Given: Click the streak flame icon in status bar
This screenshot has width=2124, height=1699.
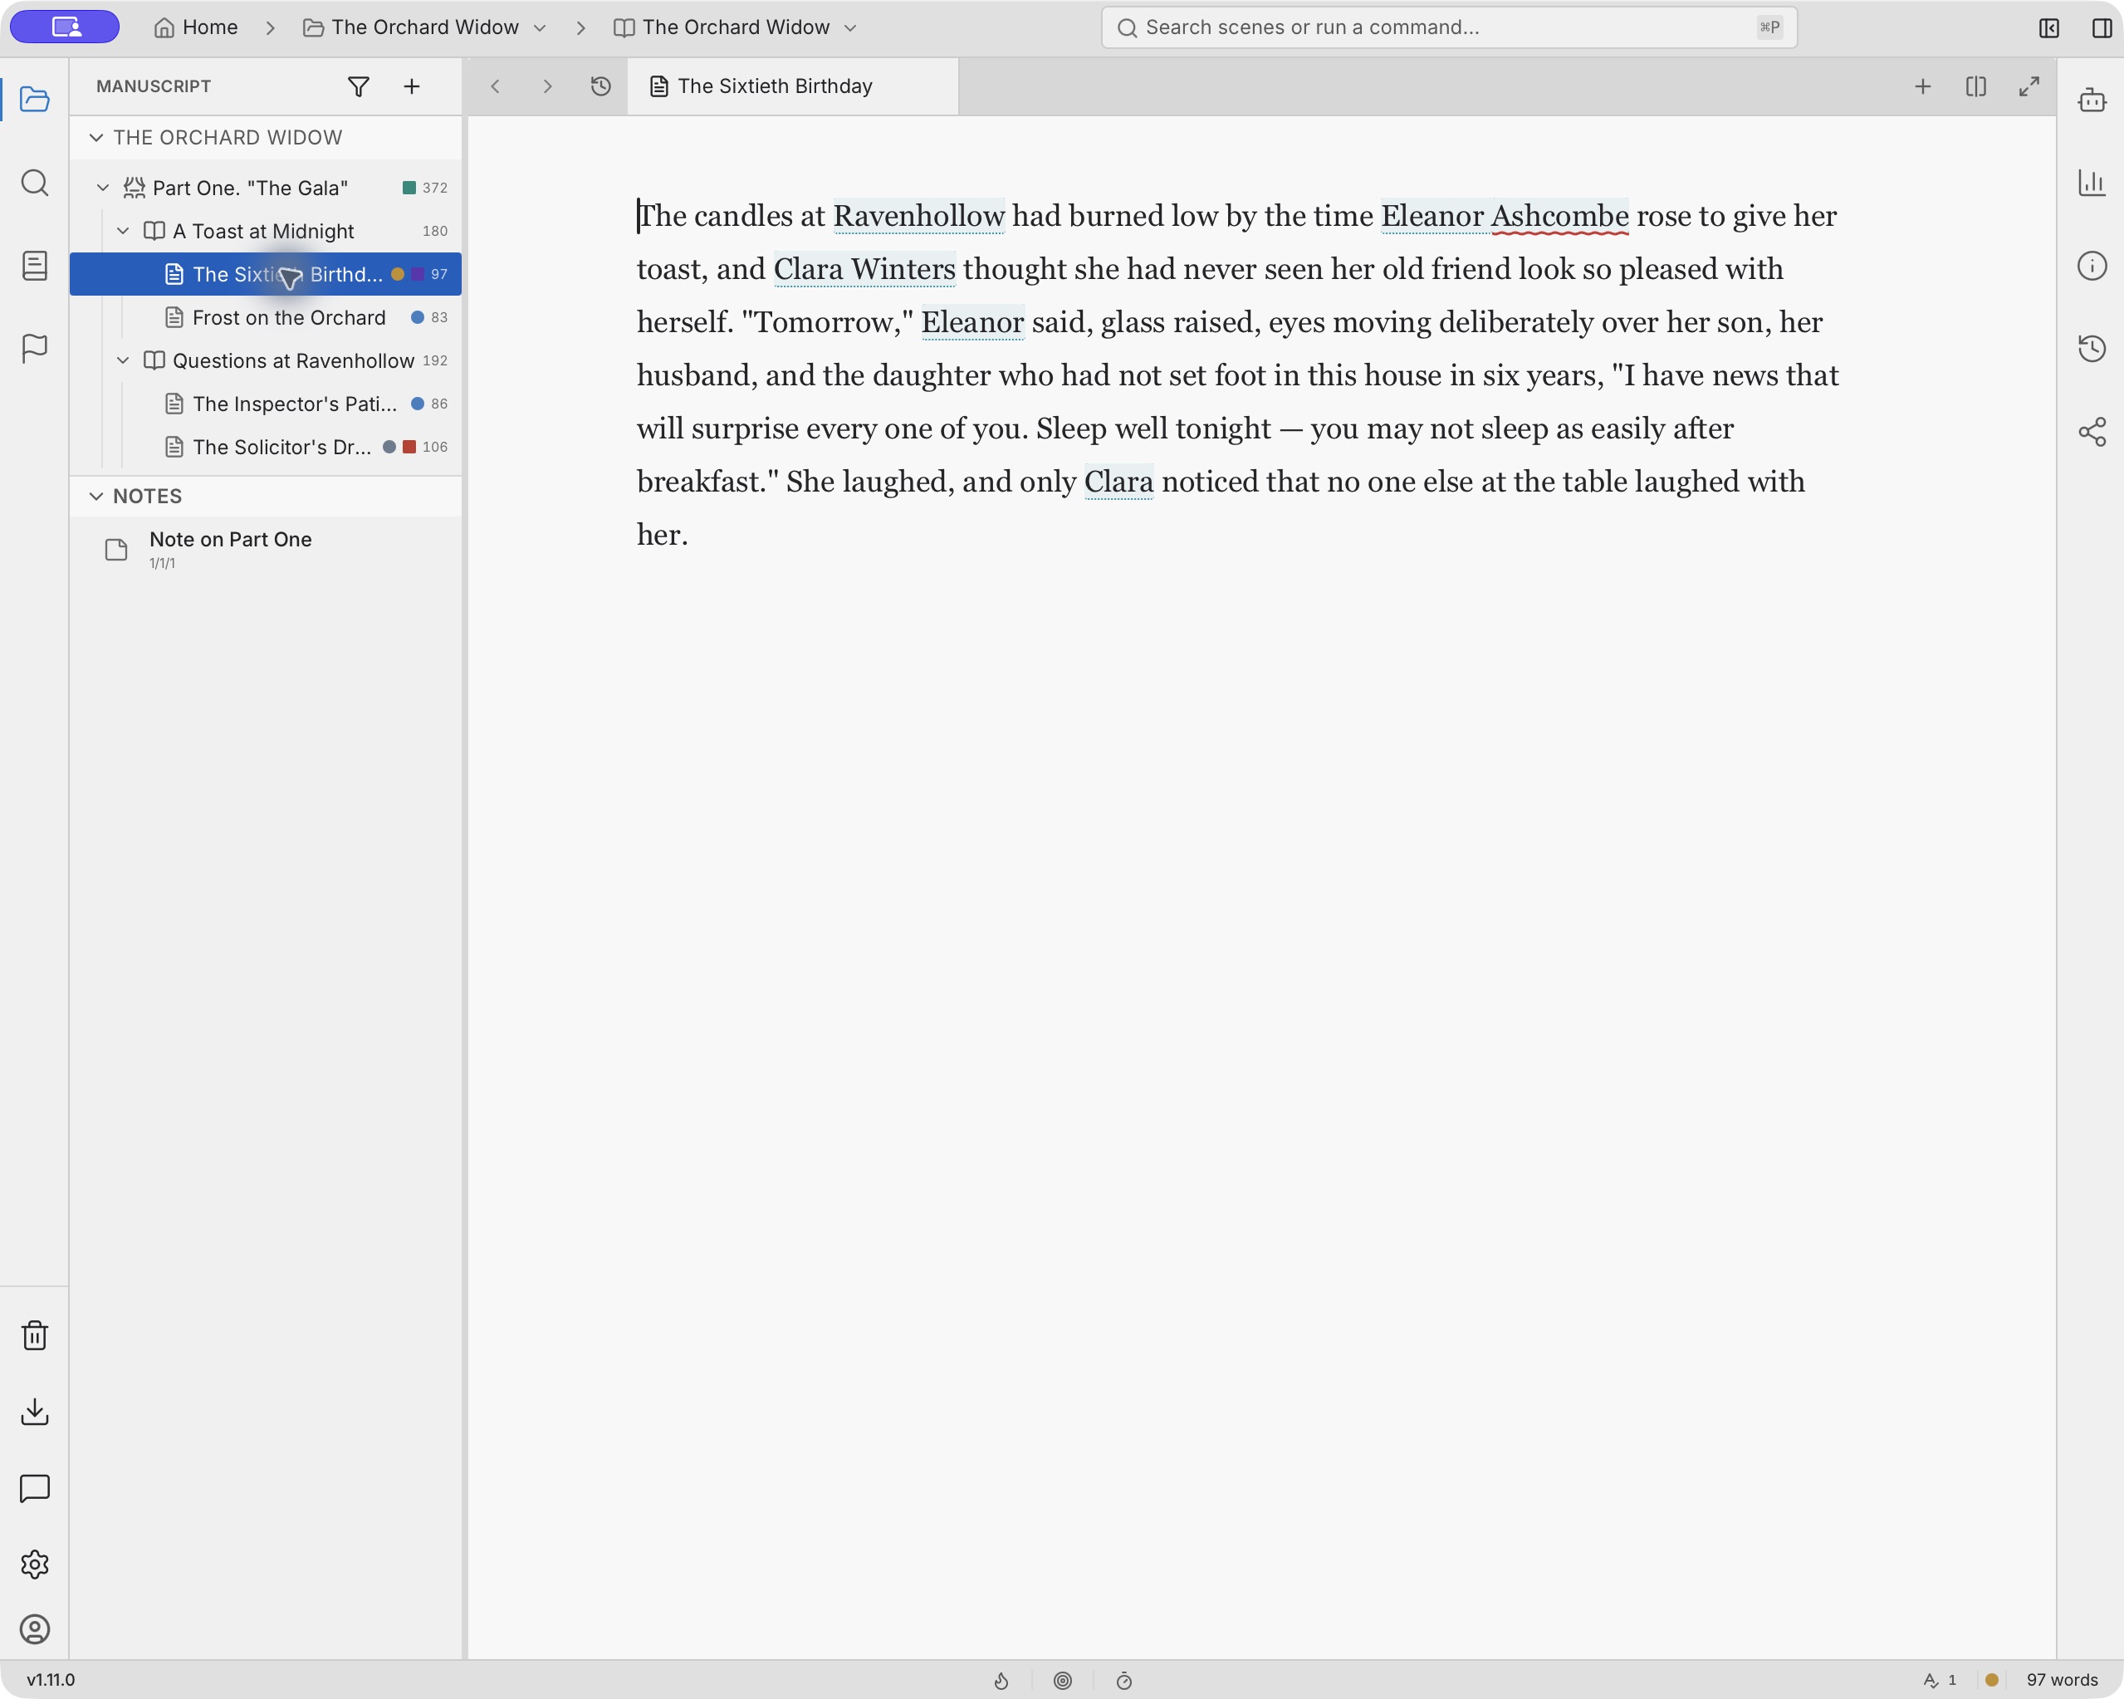Looking at the screenshot, I should point(1001,1680).
